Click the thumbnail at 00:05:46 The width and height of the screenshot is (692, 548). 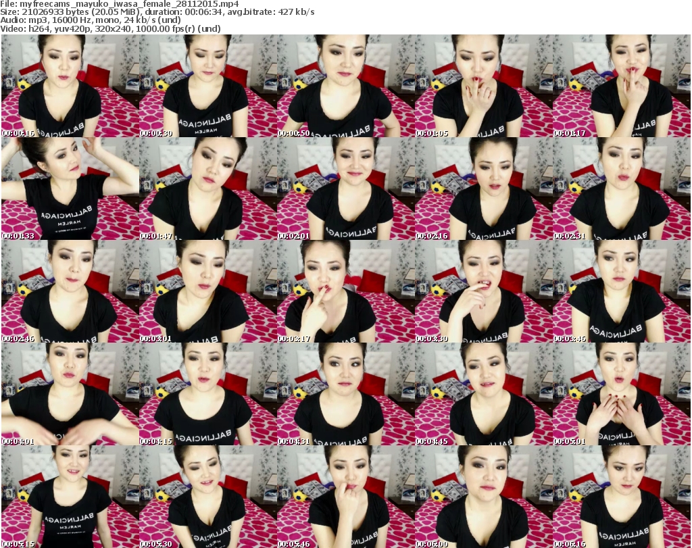[346, 497]
